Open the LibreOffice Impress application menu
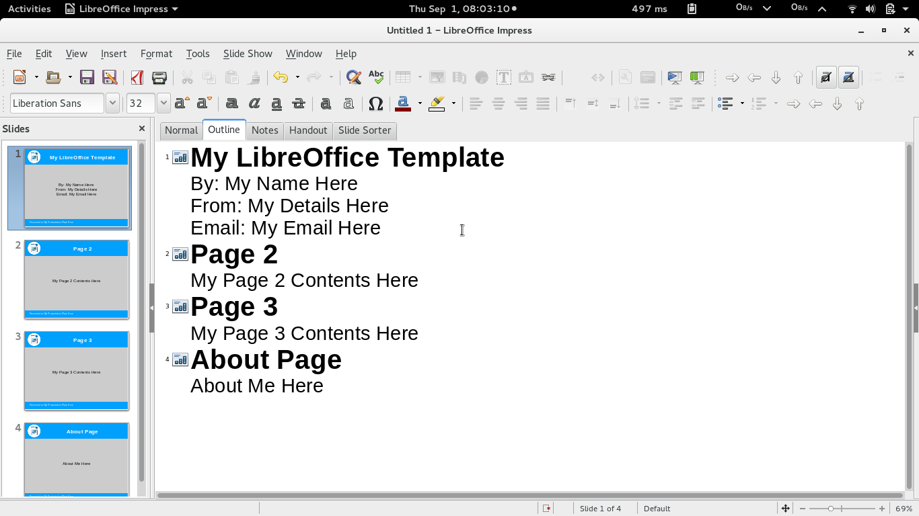Viewport: 919px width, 516px height. click(x=122, y=9)
